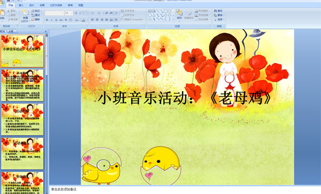Click the Arrange icon in drawing group
This screenshot has width=321, height=194.
[179, 14]
